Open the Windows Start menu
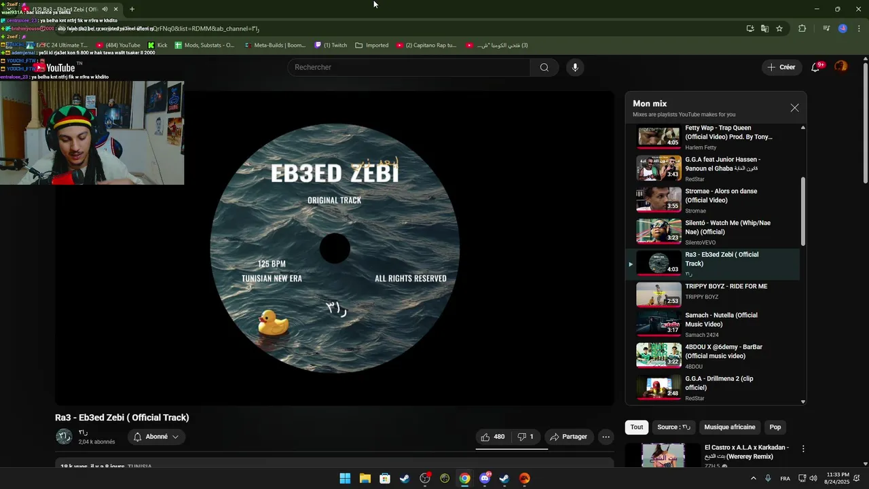This screenshot has height=489, width=869. (345, 478)
